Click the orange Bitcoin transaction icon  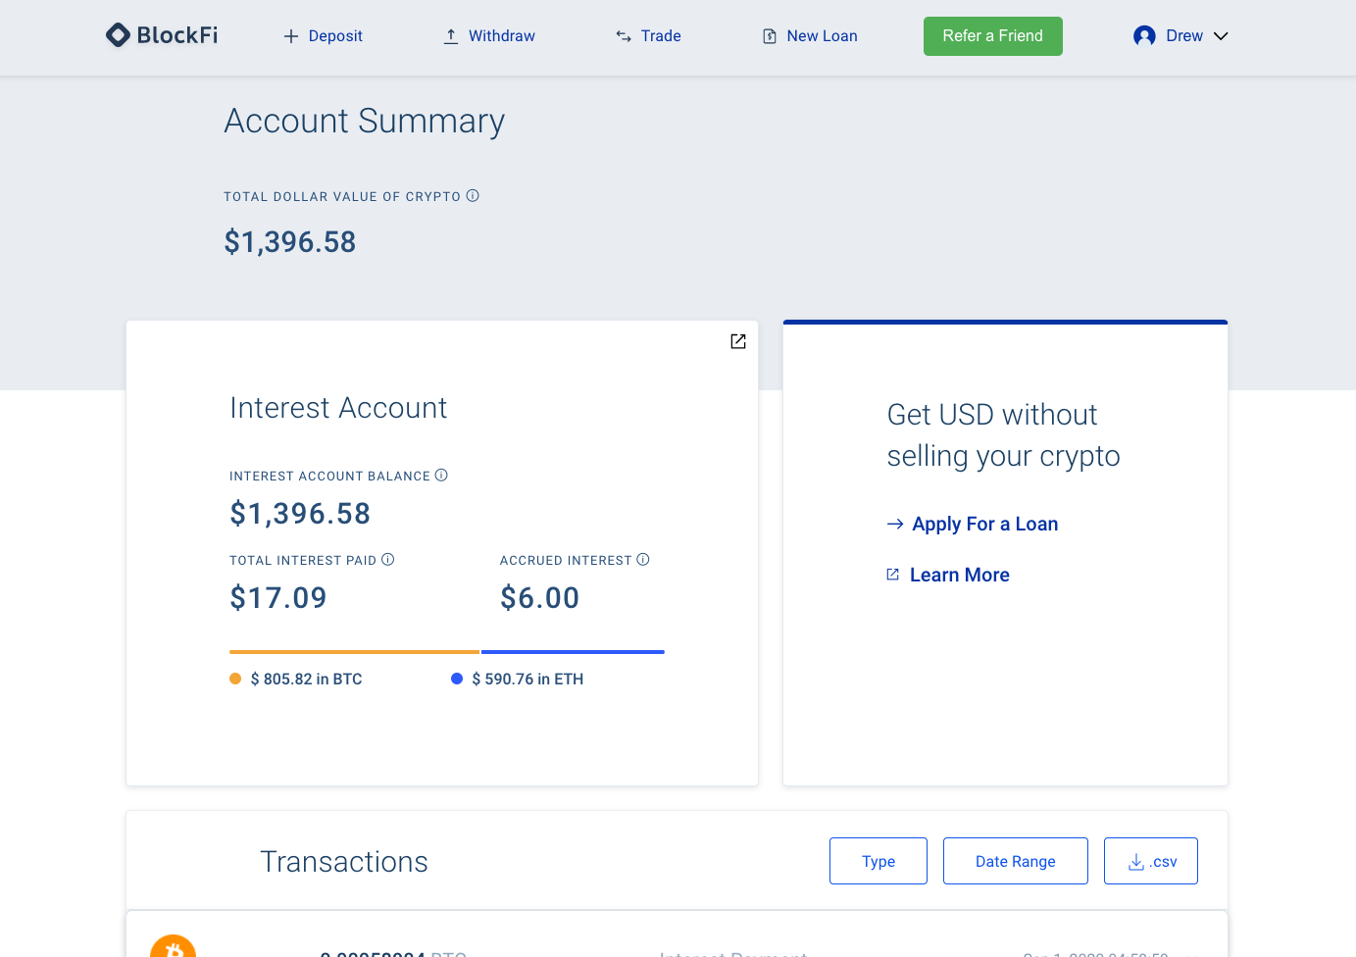(174, 947)
